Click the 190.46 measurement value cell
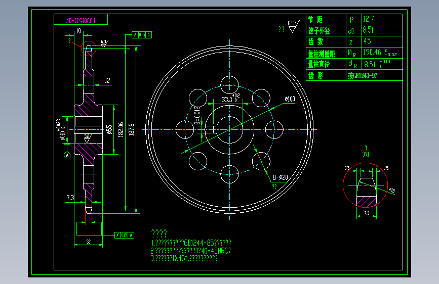Screen dimensions: 439x284 tap(382, 53)
